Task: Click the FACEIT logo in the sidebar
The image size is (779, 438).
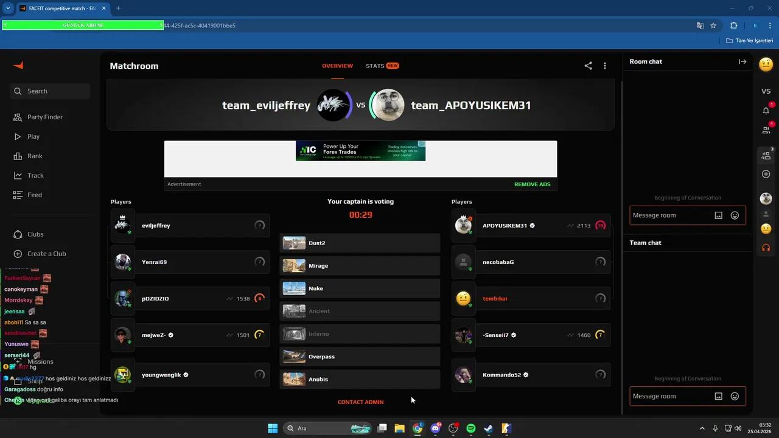Action: (18, 66)
